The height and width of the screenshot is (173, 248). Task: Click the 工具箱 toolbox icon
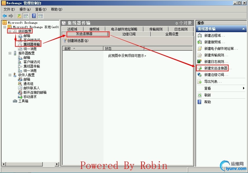[x=15, y=101]
